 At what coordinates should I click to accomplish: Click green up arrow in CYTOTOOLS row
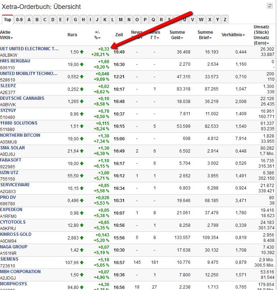point(82,225)
